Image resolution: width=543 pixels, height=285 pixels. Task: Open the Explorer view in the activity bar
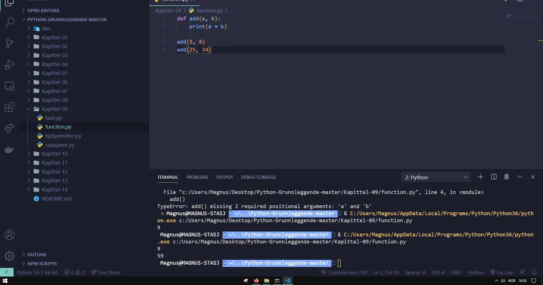[x=9, y=3]
